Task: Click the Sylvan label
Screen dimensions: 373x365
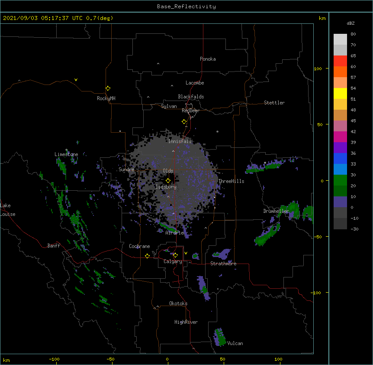Action: pos(169,106)
